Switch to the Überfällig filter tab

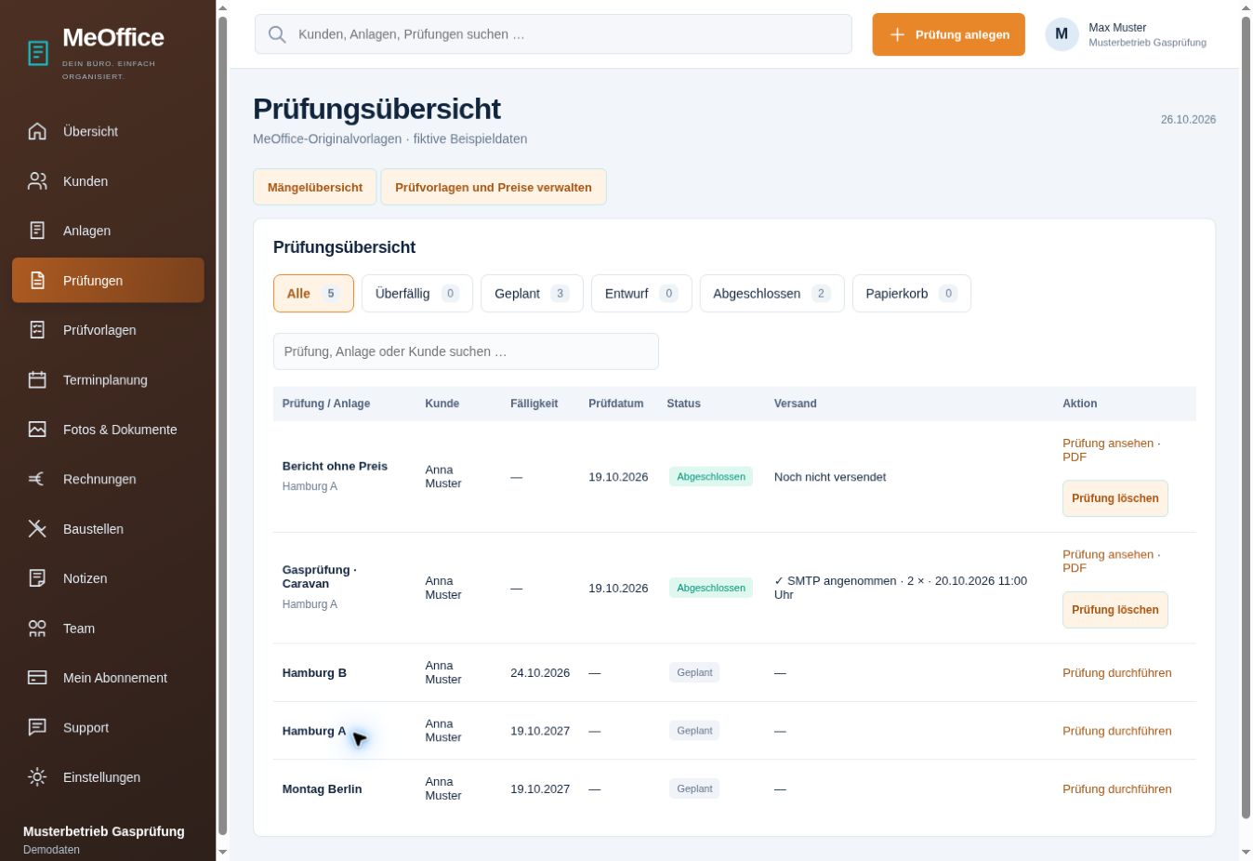[x=417, y=294]
